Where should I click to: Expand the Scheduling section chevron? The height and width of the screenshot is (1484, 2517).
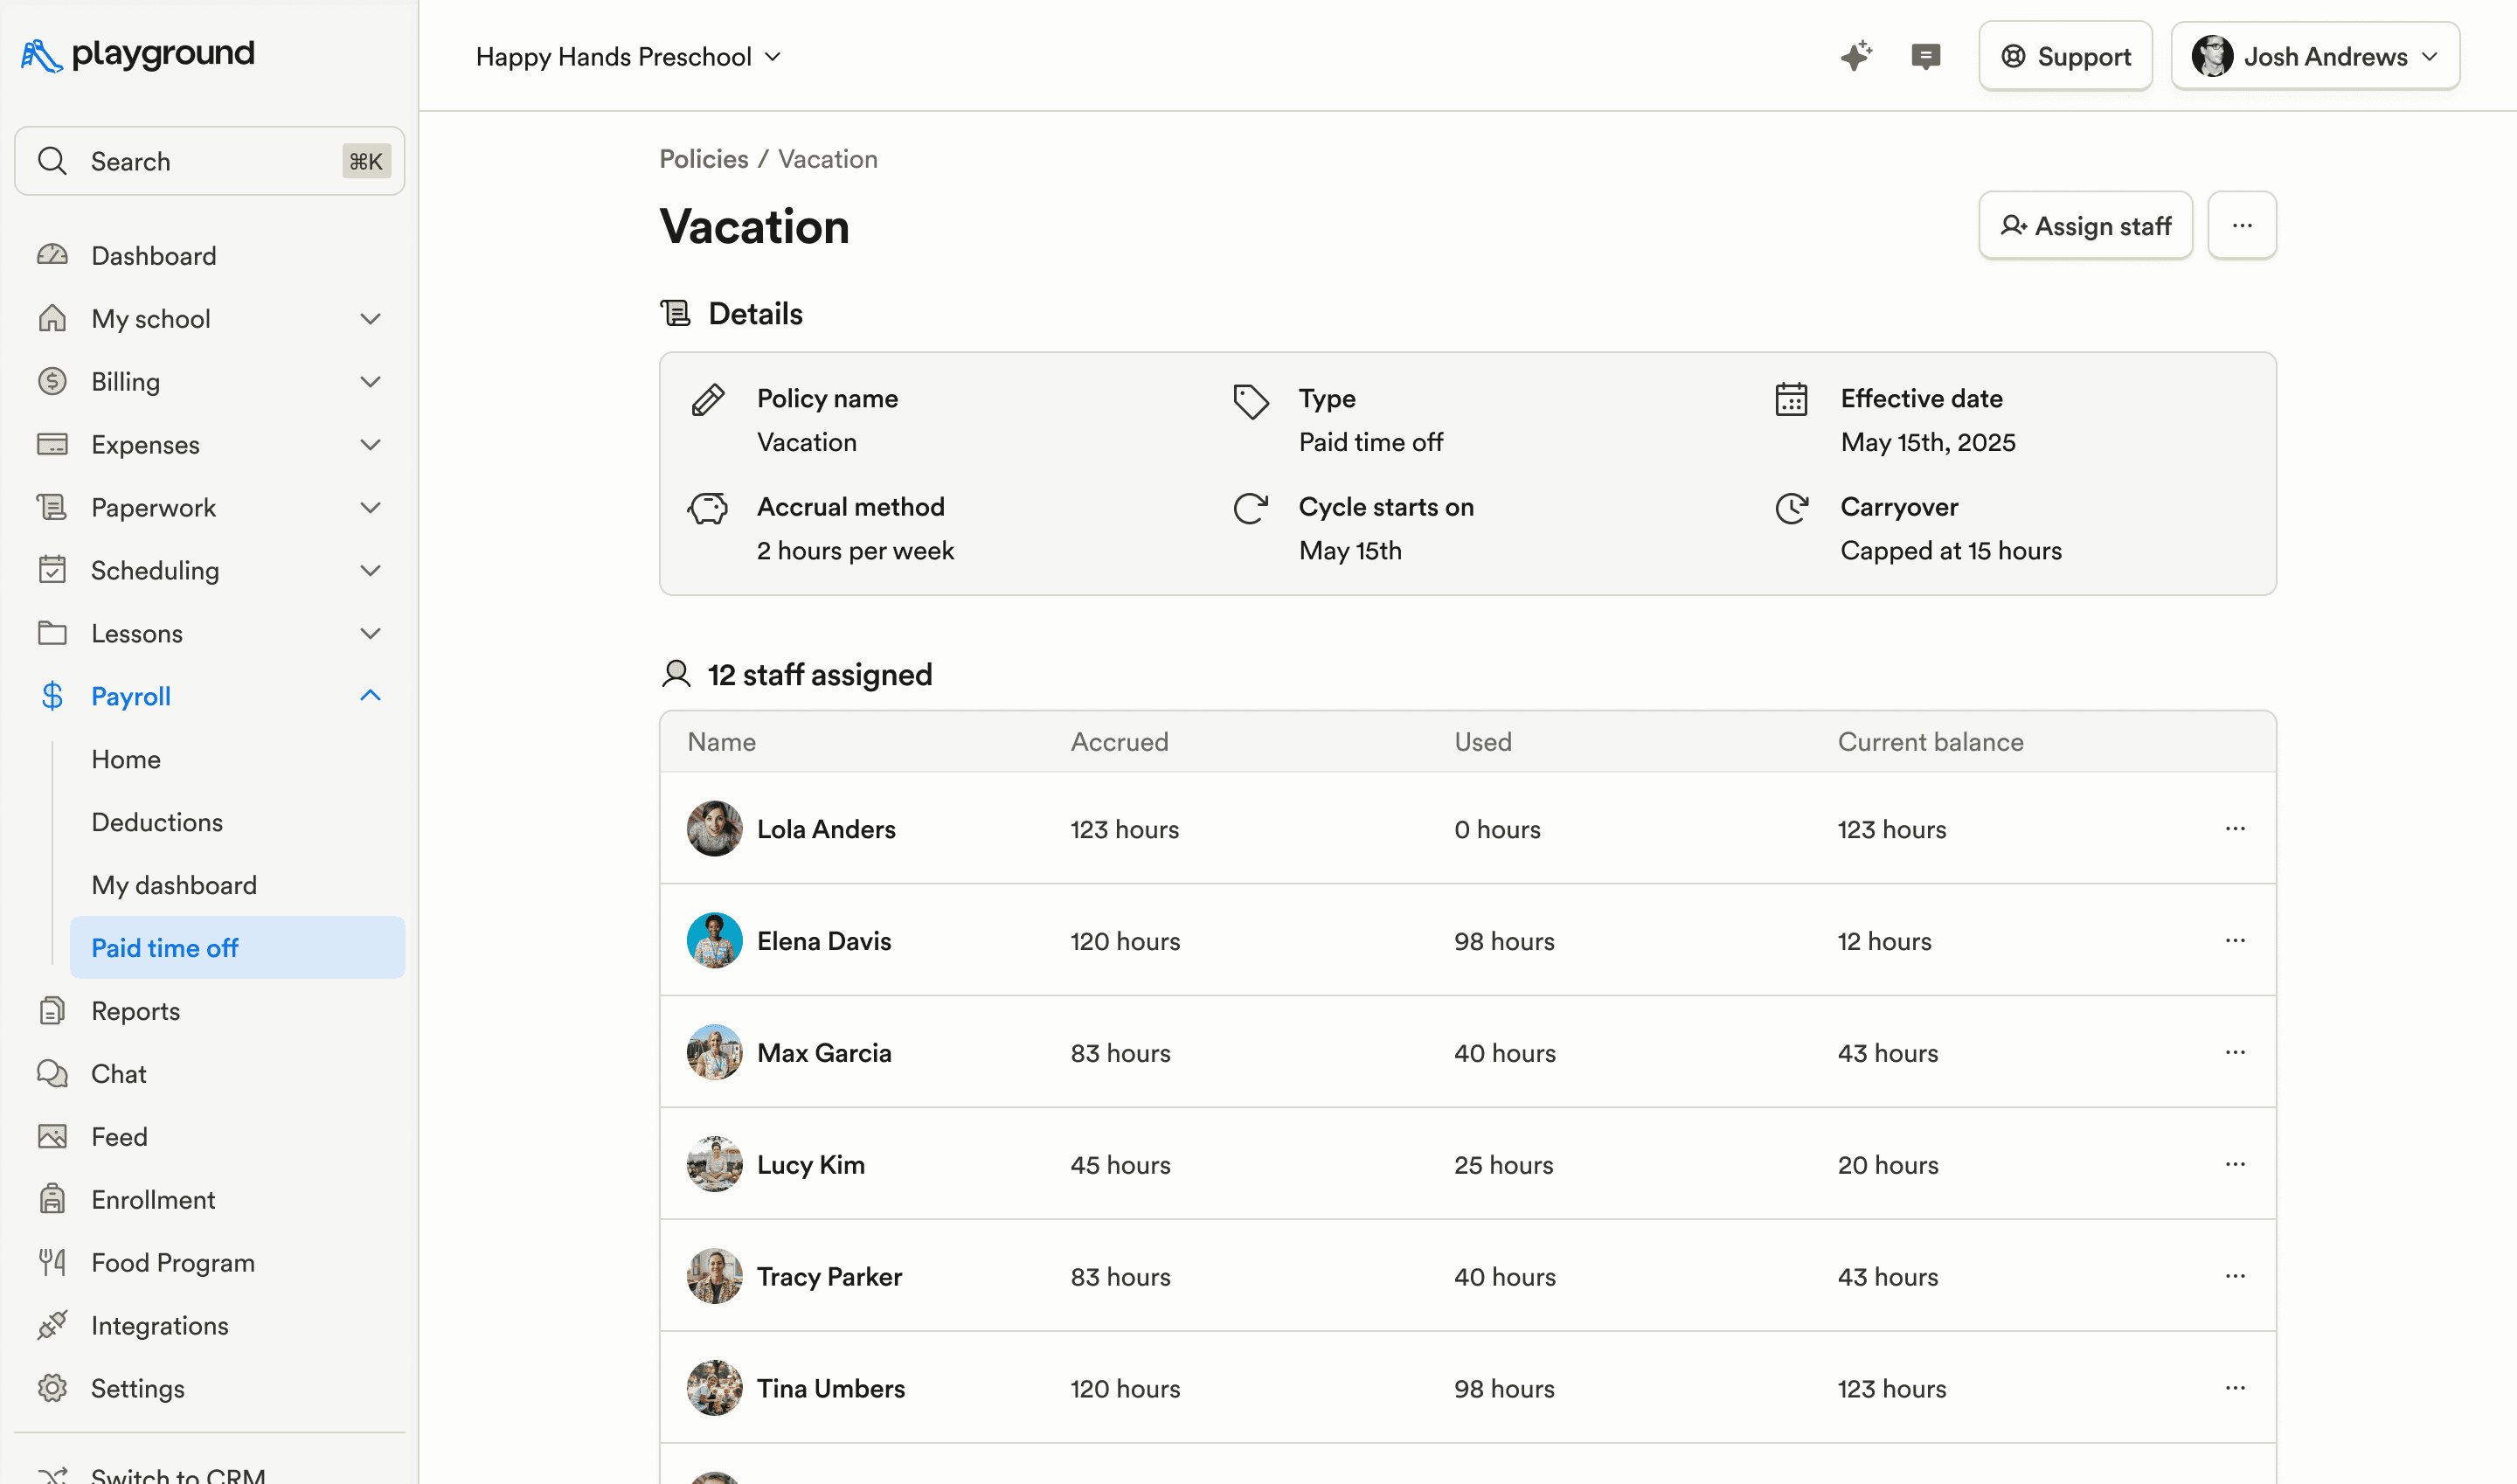point(370,570)
